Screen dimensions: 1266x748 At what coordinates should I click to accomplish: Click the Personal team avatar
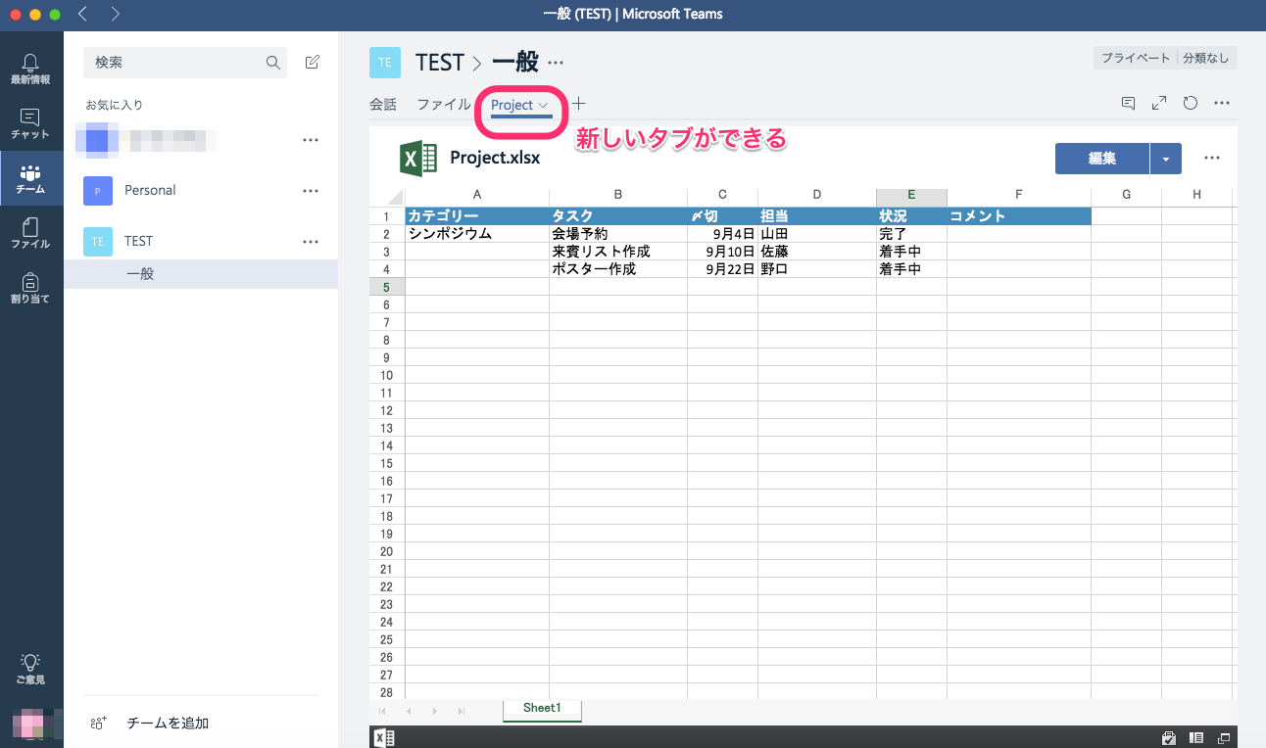tap(98, 190)
